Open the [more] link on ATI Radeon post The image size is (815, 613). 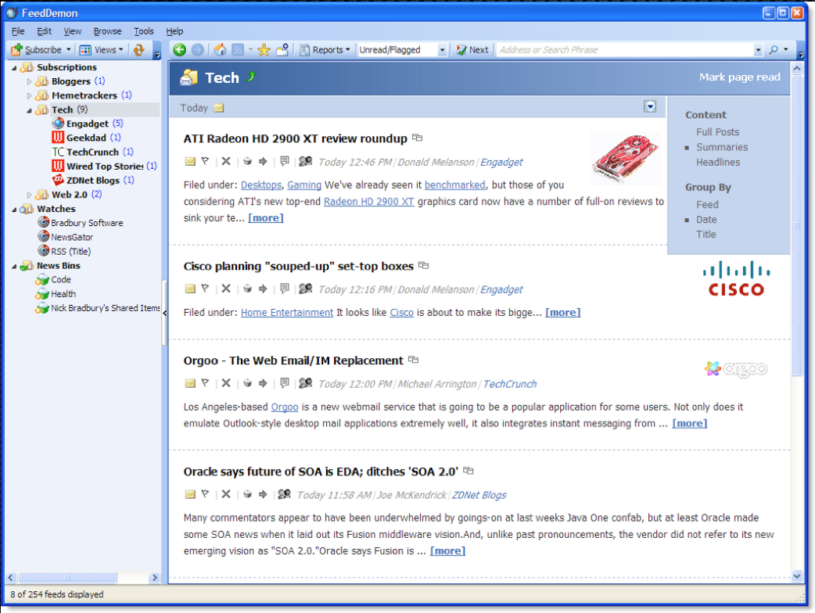click(x=266, y=217)
